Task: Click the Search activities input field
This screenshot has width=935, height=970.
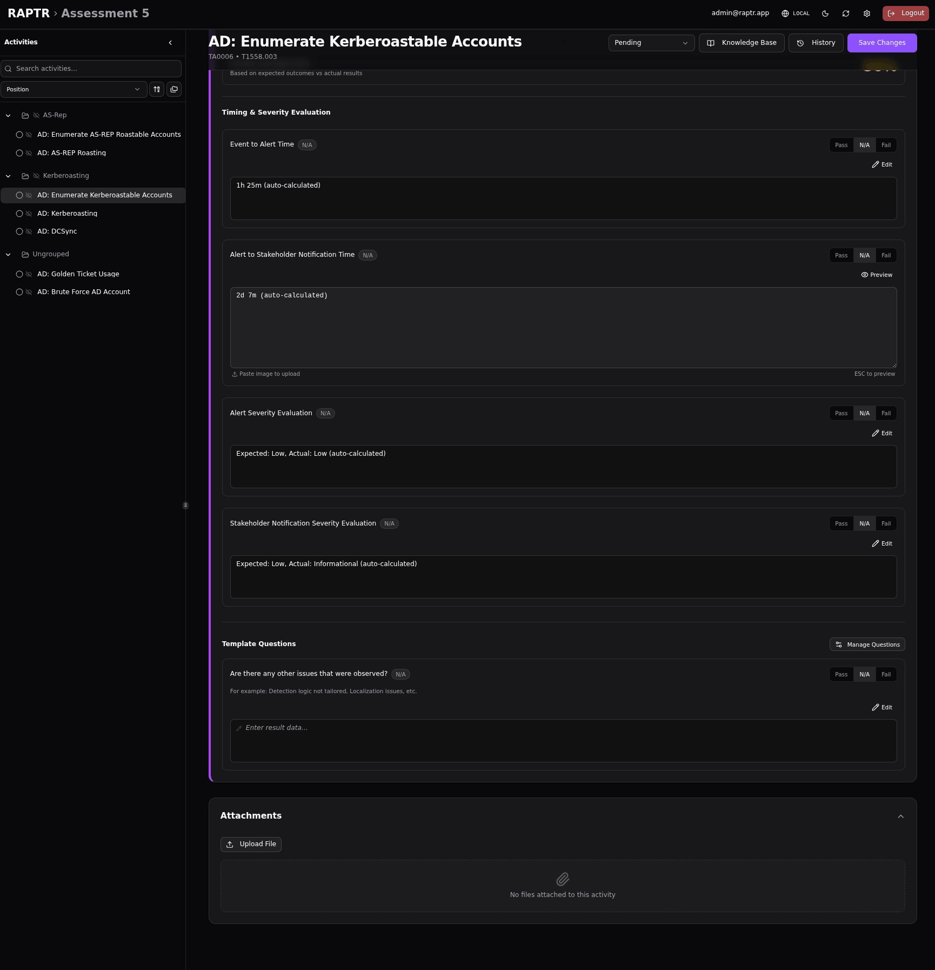Action: (92, 69)
